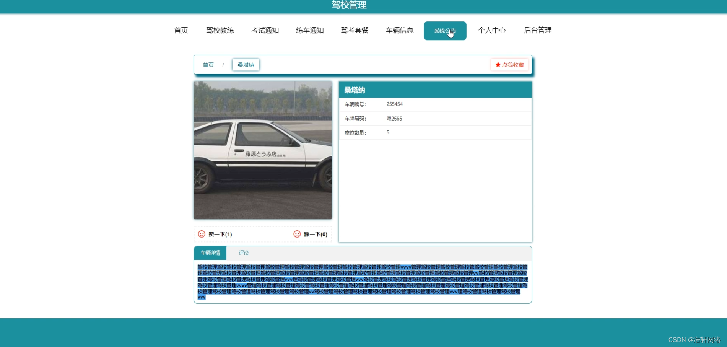727x347 pixels.
Task: Click the red star favorite icon
Action: 498,65
